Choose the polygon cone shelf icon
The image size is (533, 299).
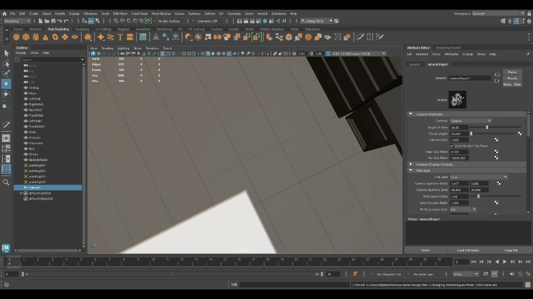point(44,38)
